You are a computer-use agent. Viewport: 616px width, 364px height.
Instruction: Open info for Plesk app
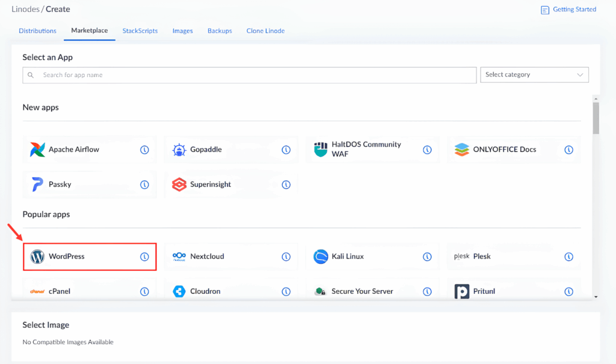[x=568, y=256]
